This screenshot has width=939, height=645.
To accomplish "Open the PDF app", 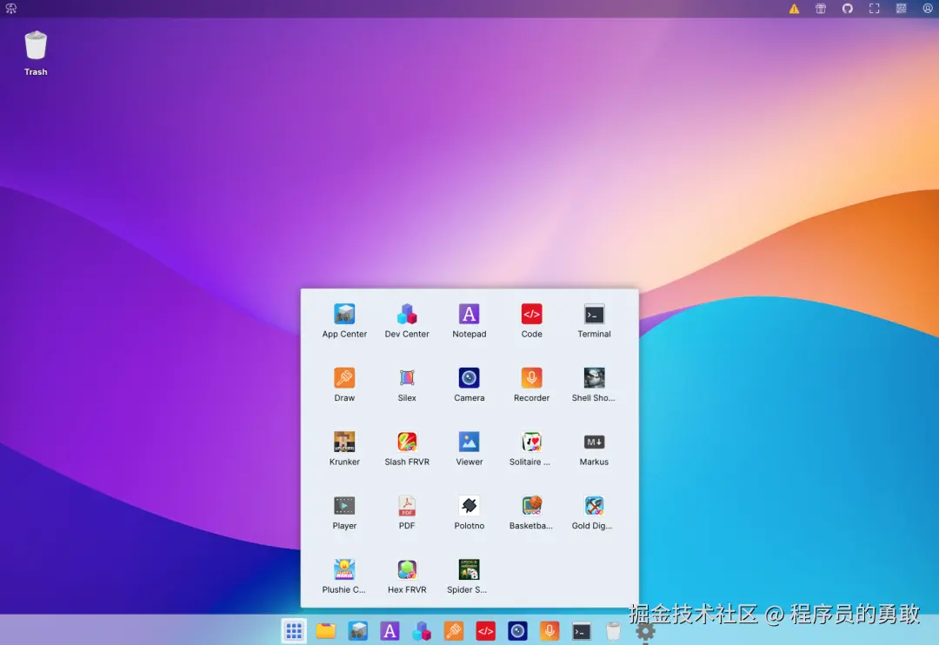I will [407, 513].
